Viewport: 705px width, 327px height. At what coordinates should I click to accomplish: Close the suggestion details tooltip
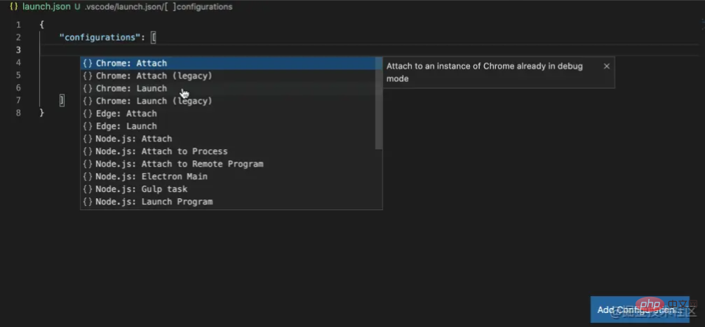click(x=607, y=66)
